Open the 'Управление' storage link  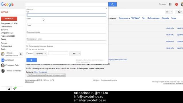point(29,82)
